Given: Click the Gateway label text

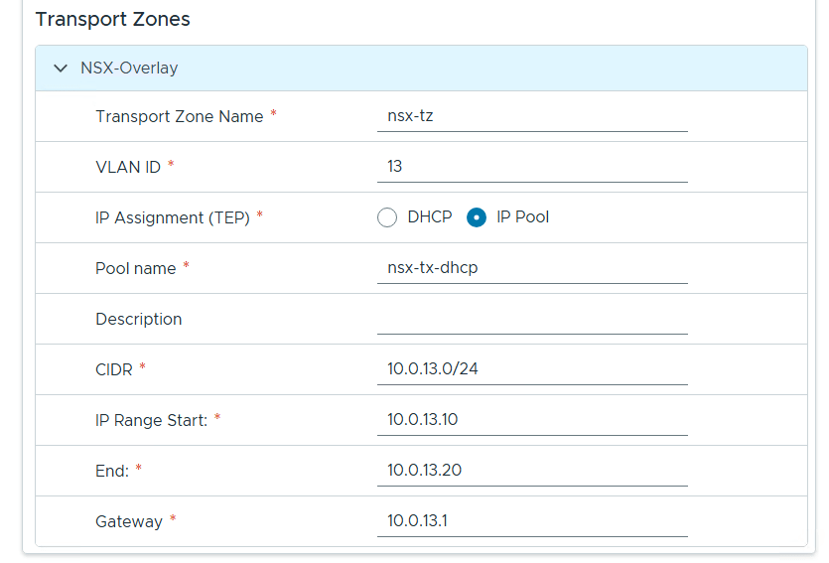Looking at the screenshot, I should coord(129,521).
